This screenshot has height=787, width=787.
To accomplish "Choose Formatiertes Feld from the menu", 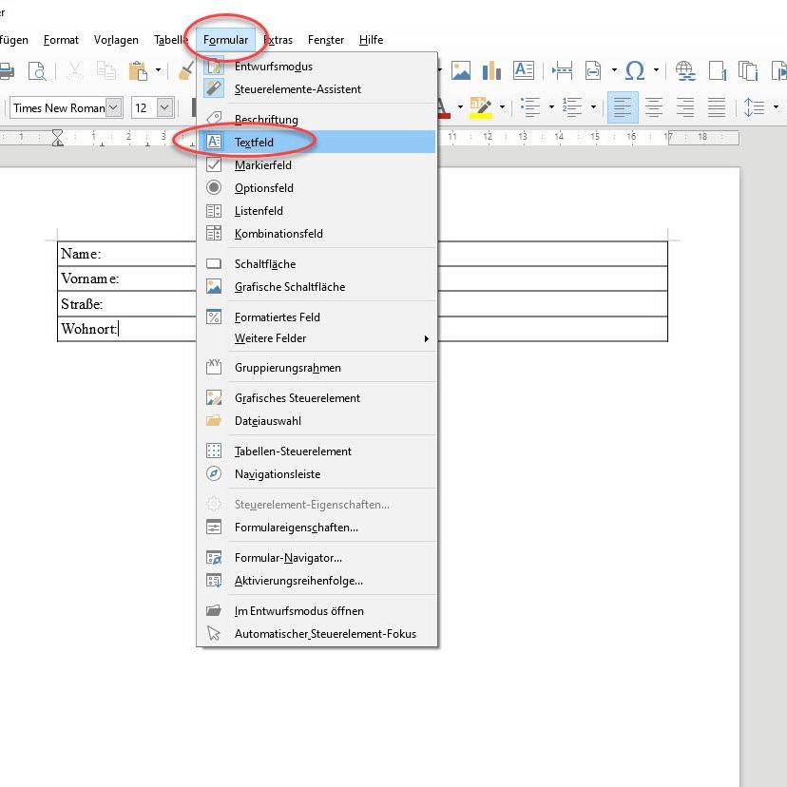I will (317, 317).
